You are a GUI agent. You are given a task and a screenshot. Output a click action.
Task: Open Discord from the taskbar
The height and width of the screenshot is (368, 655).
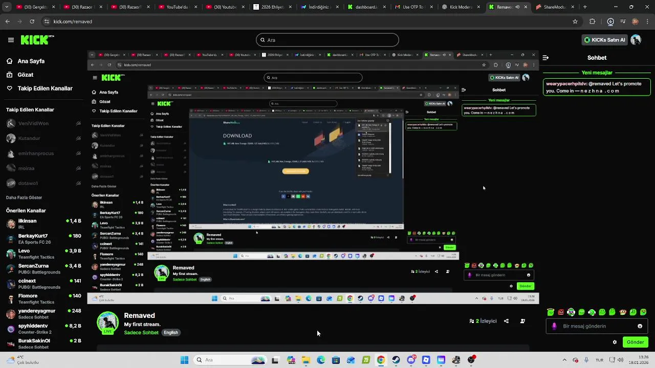[x=411, y=360]
